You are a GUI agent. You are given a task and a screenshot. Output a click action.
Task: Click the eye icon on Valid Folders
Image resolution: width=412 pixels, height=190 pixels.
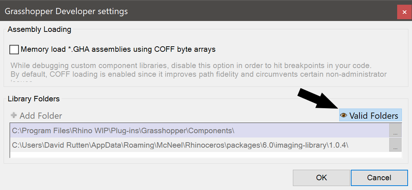tap(344, 115)
